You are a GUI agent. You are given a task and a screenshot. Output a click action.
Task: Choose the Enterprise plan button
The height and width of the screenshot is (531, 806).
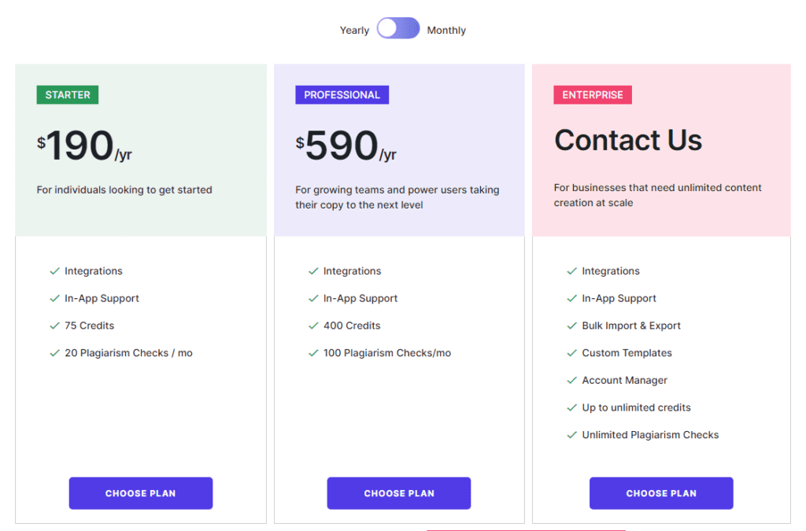pyautogui.click(x=661, y=493)
